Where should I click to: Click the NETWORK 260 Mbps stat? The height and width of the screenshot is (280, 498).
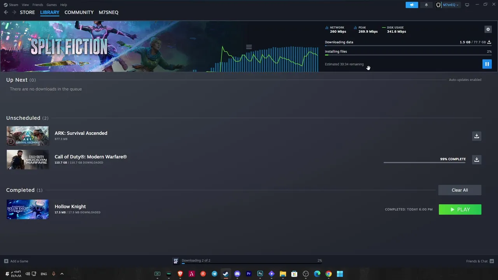(x=336, y=30)
